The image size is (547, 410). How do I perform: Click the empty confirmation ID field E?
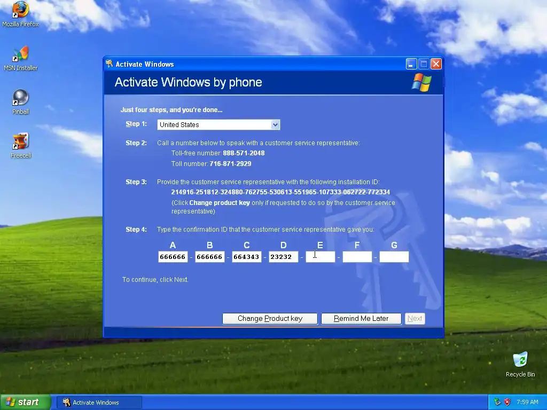click(321, 257)
